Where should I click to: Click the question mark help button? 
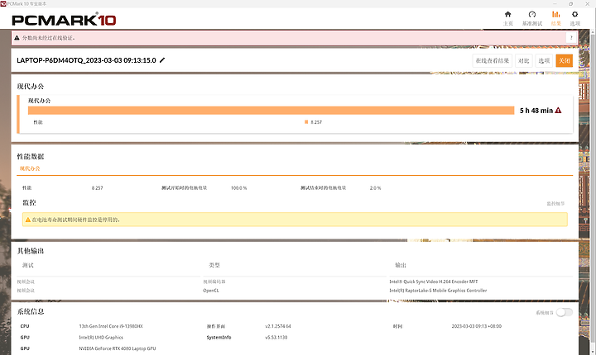[x=571, y=37]
